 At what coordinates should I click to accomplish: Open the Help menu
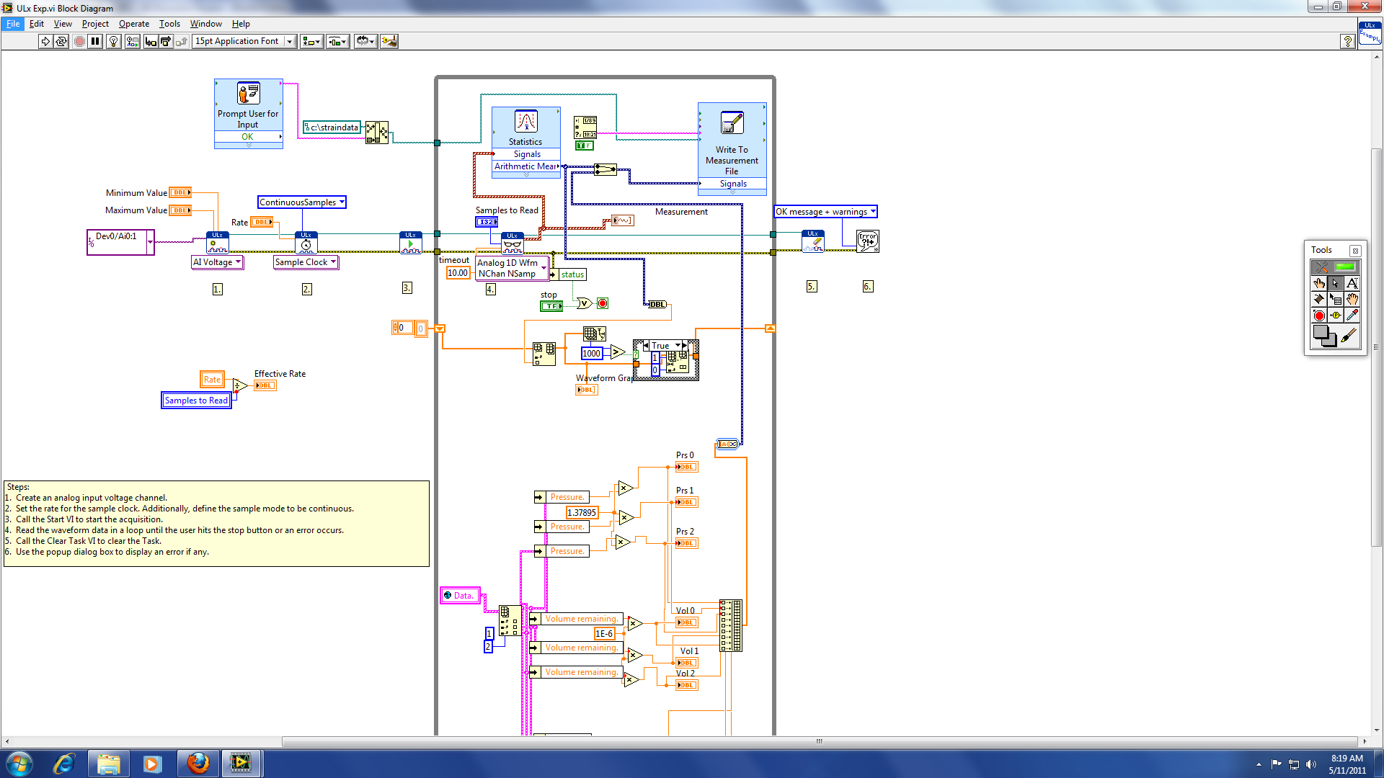[x=241, y=24]
